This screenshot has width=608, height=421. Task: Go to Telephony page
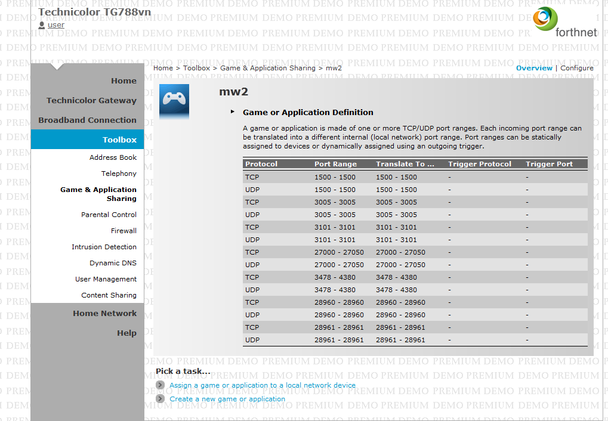tap(119, 174)
